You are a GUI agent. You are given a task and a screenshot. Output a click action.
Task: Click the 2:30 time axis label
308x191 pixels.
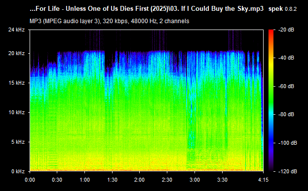click(x=167, y=180)
